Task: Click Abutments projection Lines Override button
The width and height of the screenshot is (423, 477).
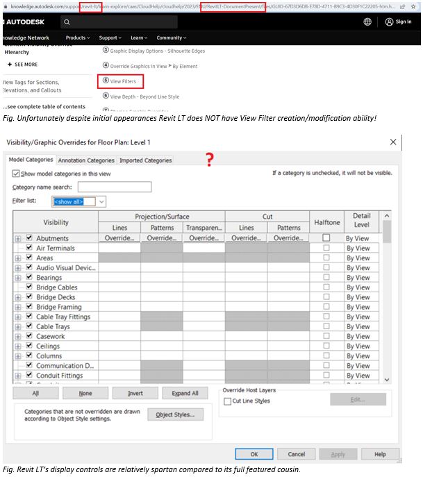Action: tap(119, 238)
